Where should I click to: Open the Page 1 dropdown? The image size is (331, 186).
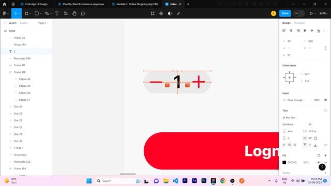43,23
